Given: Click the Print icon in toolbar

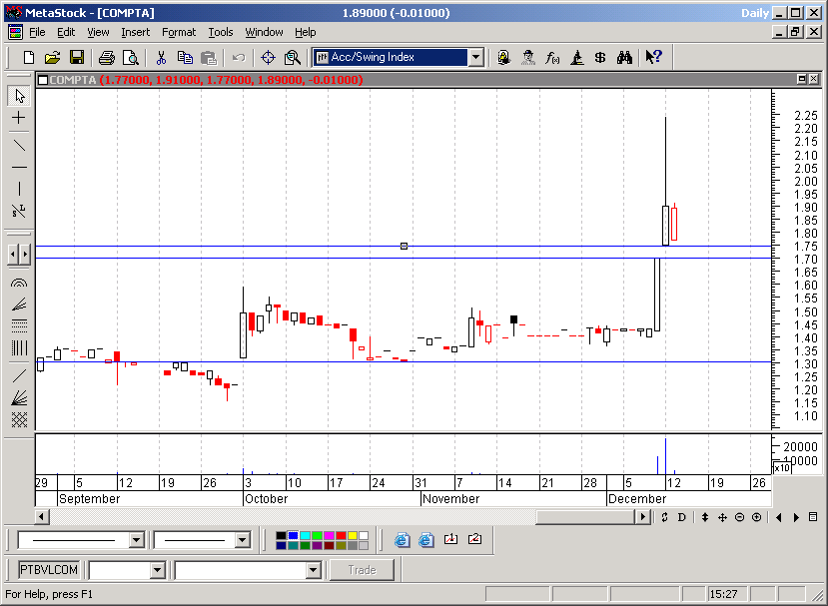Looking at the screenshot, I should (107, 58).
